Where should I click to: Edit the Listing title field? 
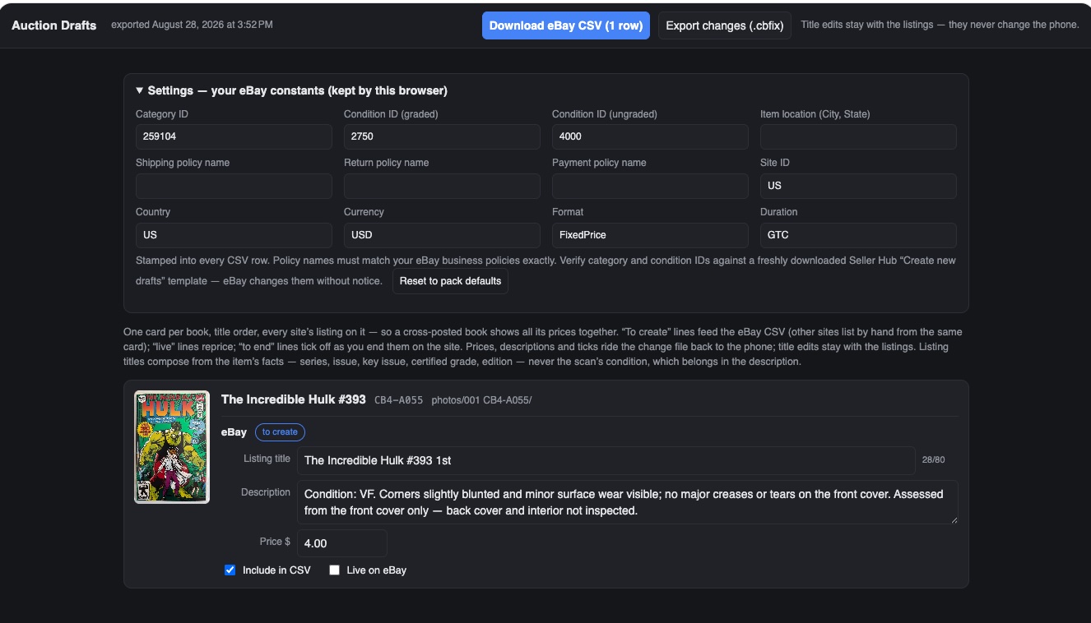(606, 460)
